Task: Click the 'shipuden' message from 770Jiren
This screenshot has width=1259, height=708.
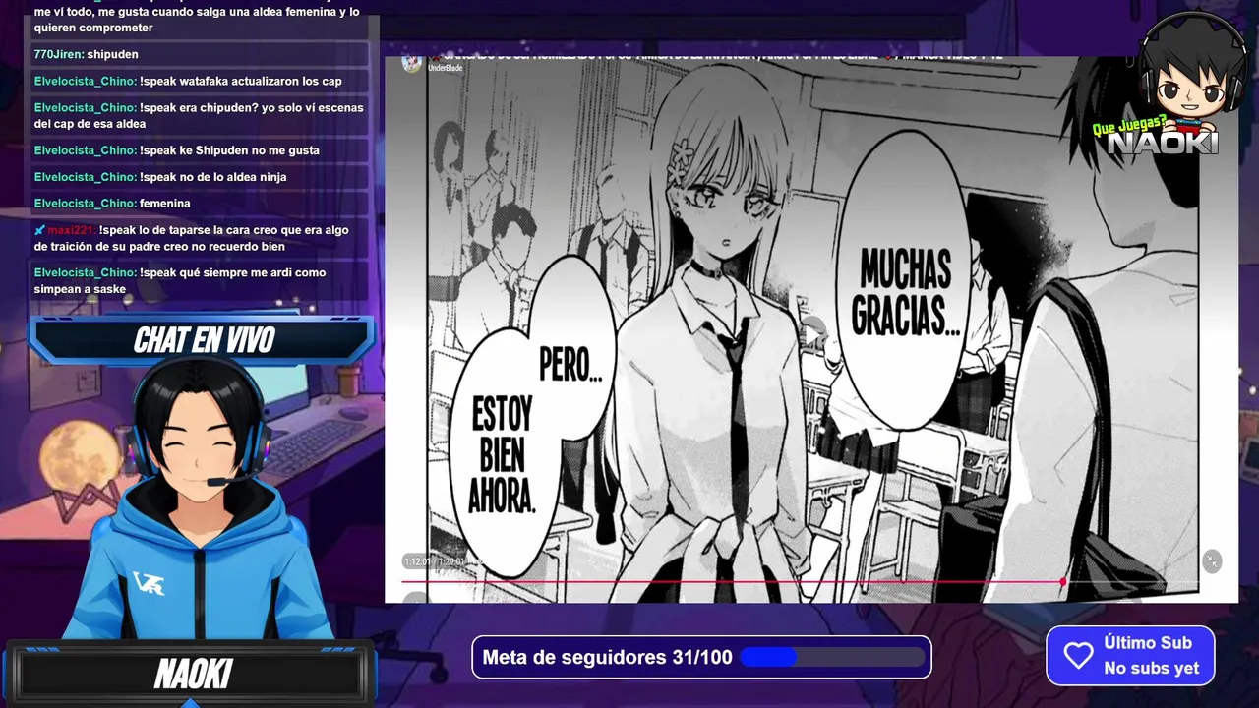Action: pos(112,54)
